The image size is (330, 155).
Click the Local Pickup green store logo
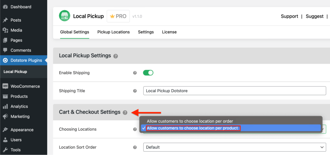[x=64, y=16]
